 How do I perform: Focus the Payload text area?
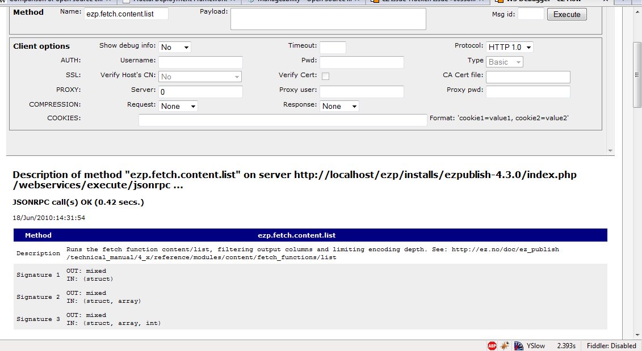(x=328, y=19)
